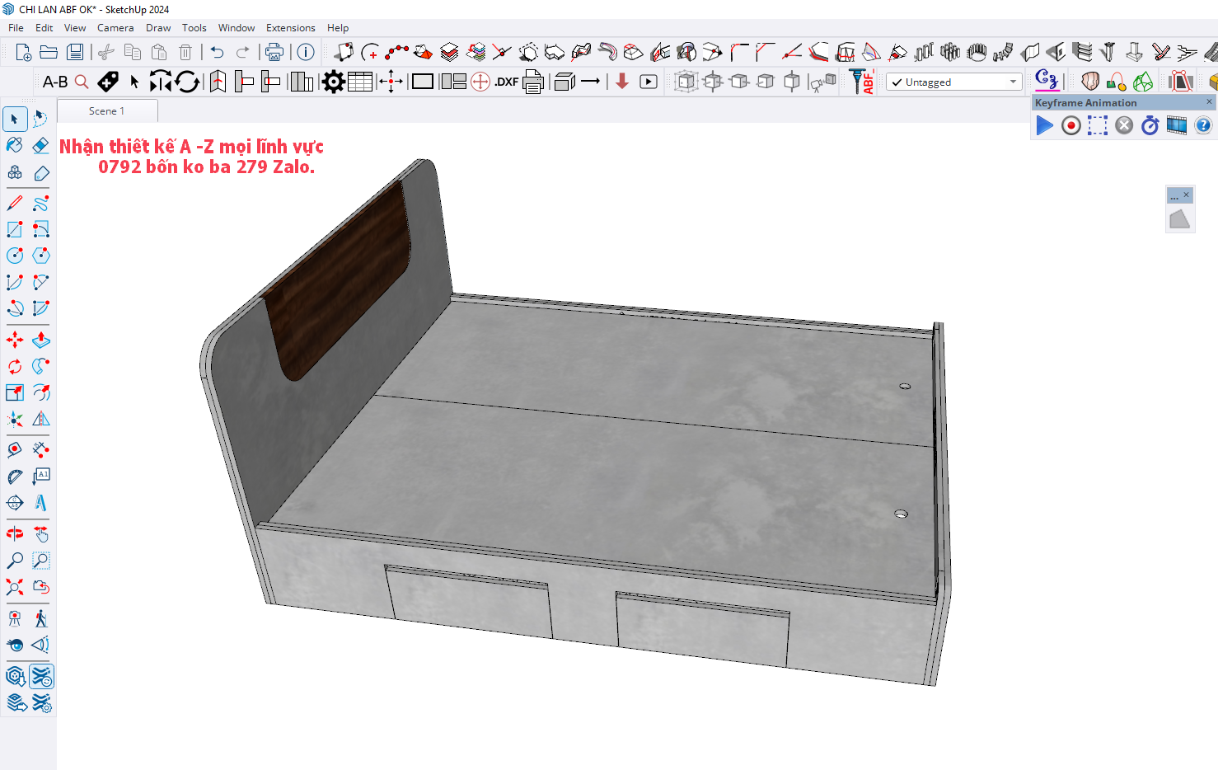Open Keyframe Animation help button
Screen dimensions: 1218x770
pos(1202,125)
